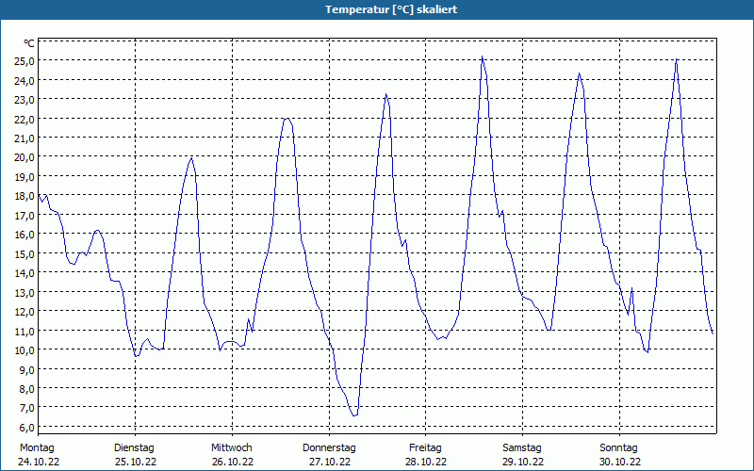Click the °C unit label
Screen dimensions: 754x471
click(x=29, y=43)
